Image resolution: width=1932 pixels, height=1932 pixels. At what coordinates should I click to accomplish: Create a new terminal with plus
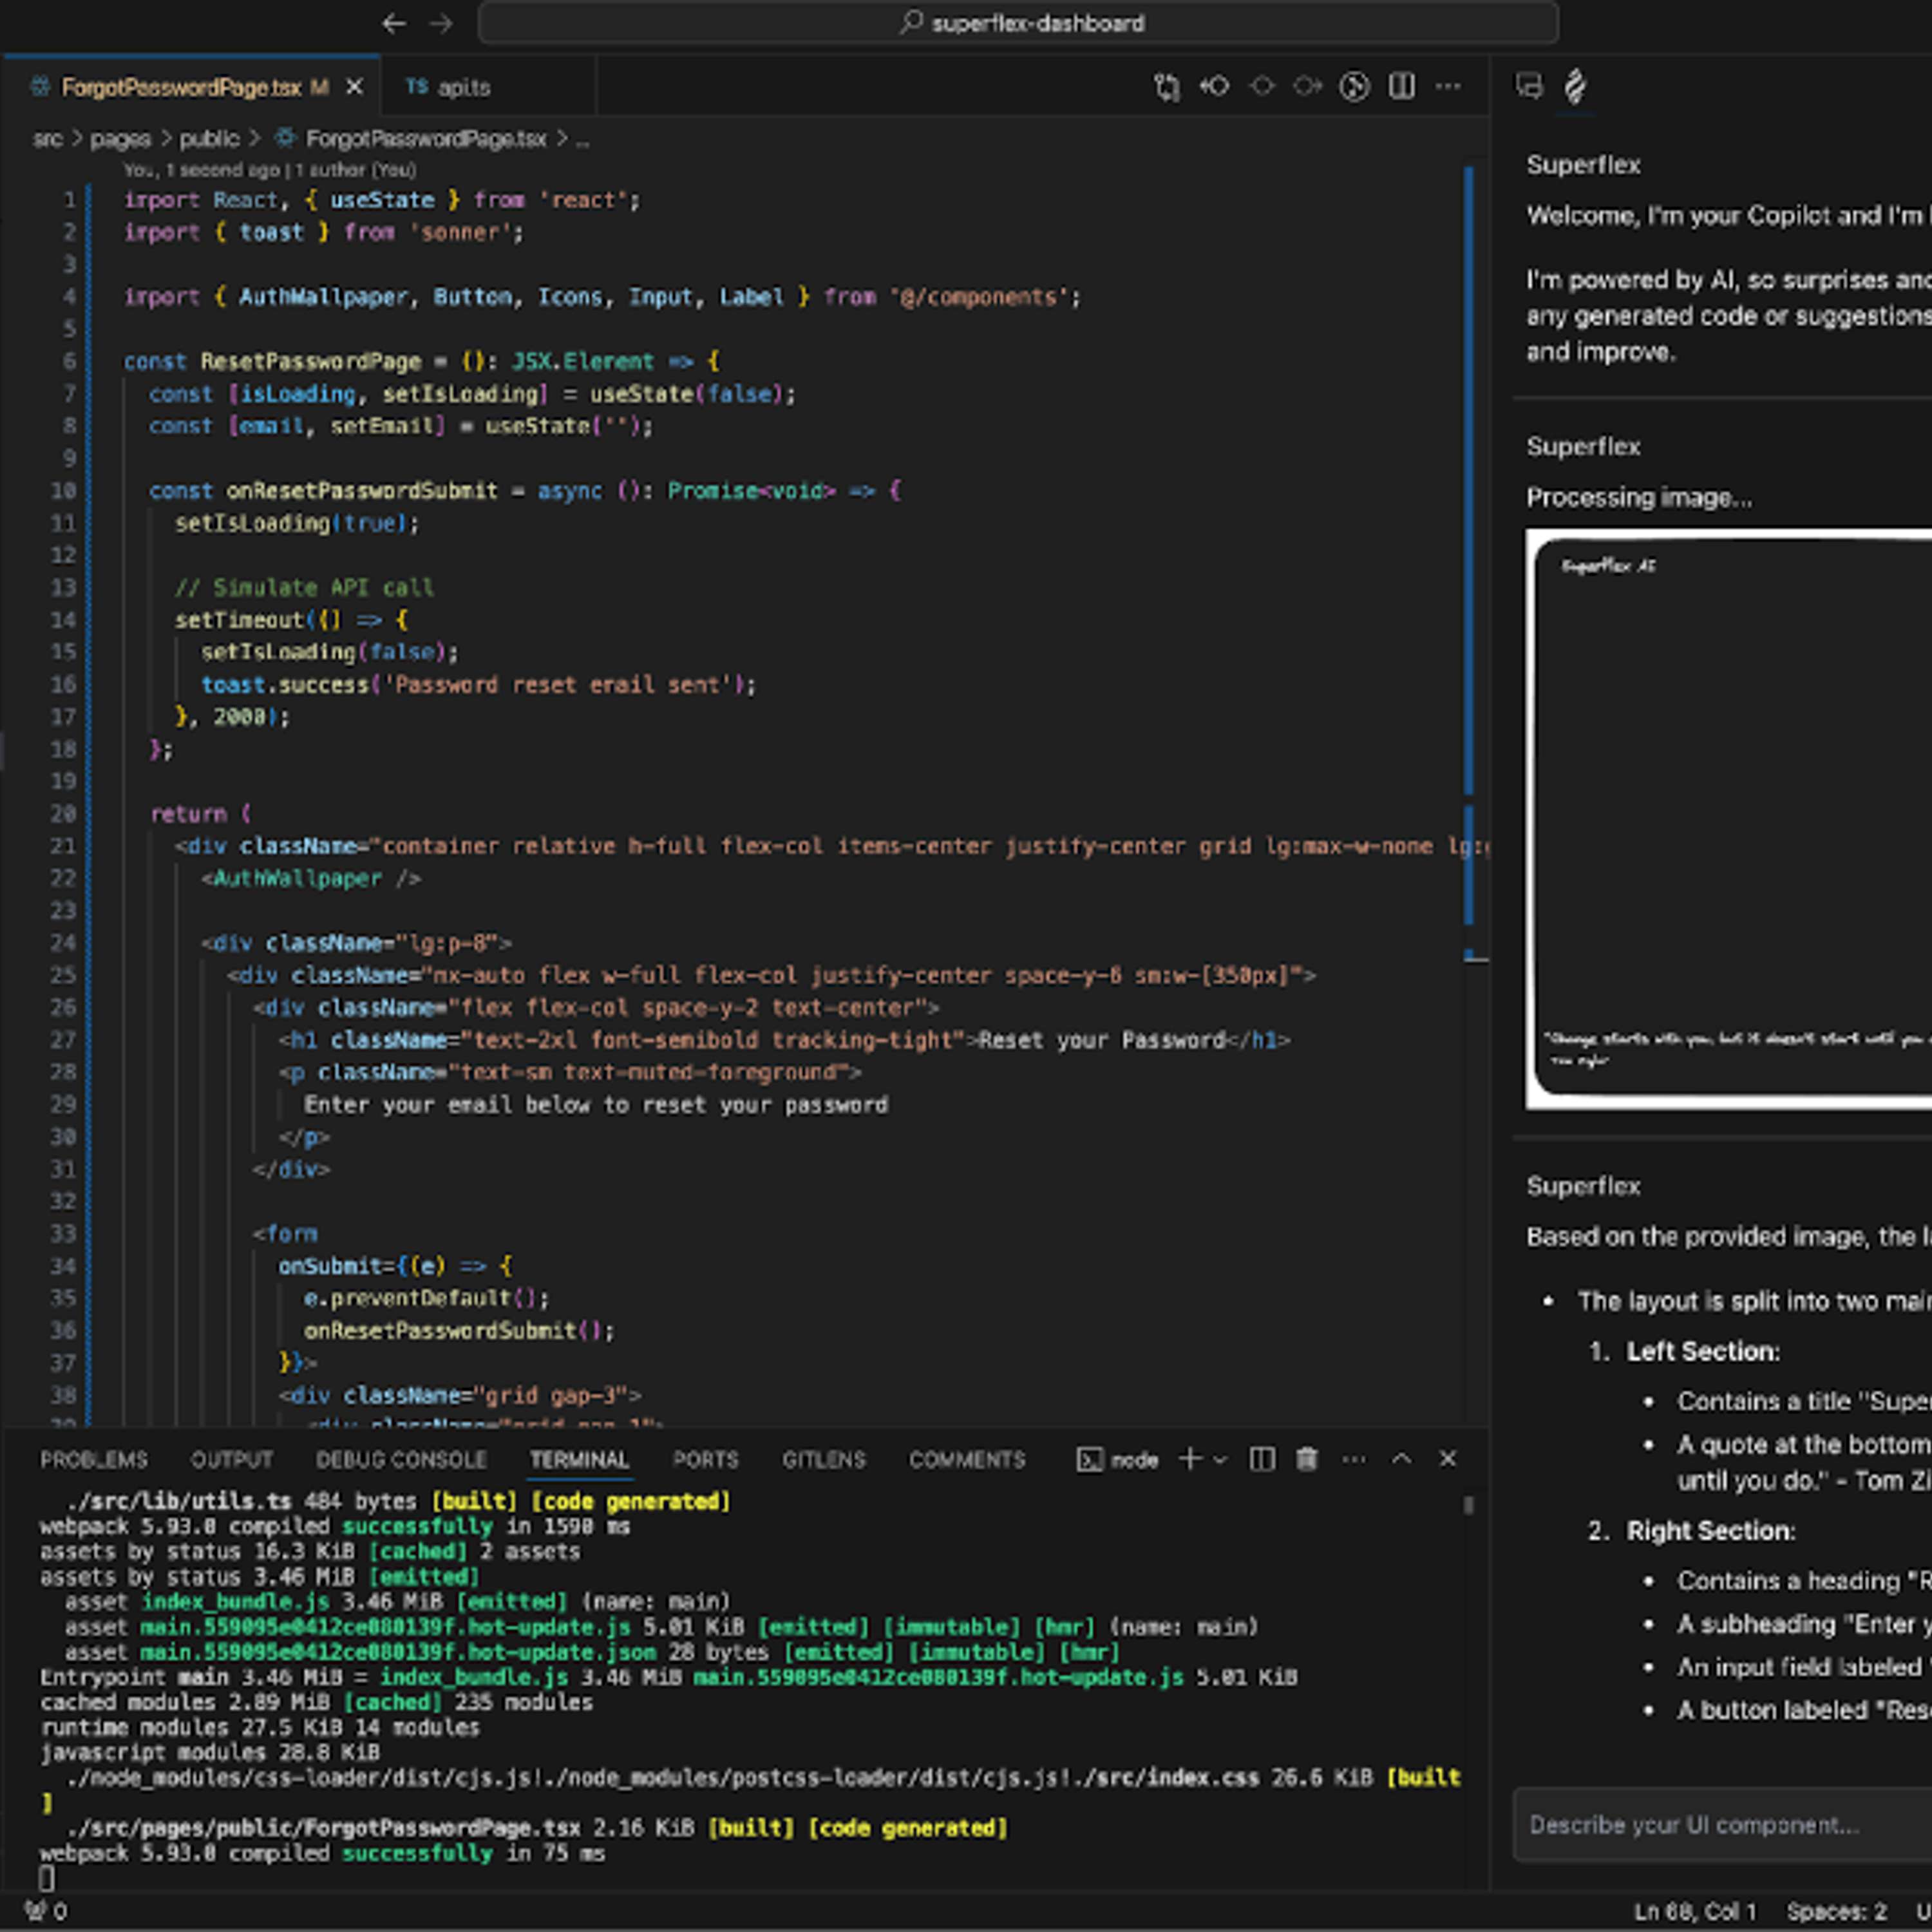click(x=1189, y=1459)
